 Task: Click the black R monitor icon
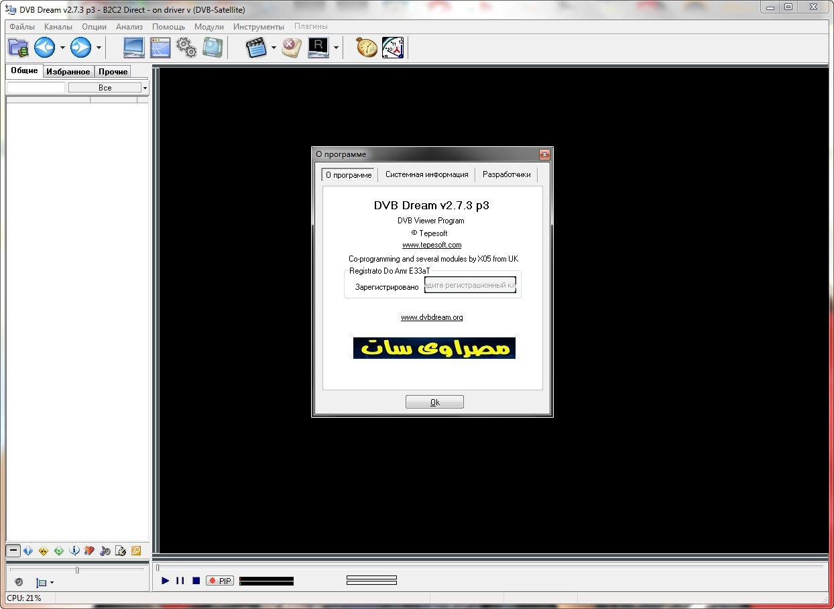(x=318, y=48)
